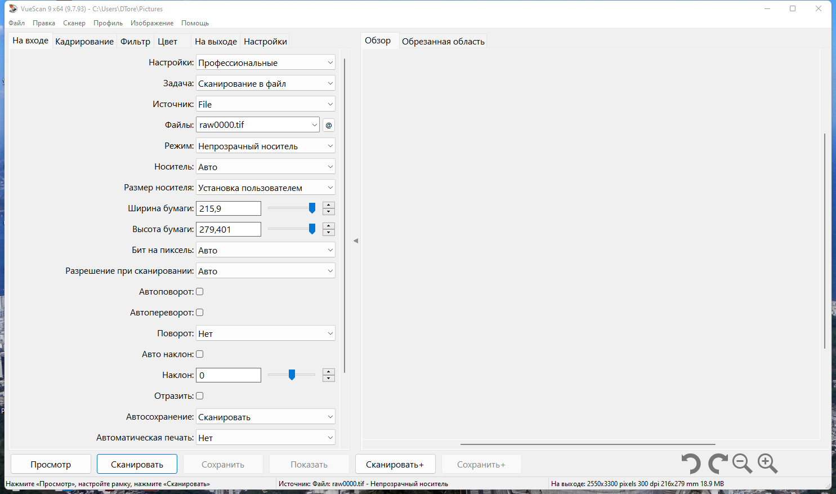Viewport: 836px width, 494px height.
Task: Open the Источник dropdown showing File
Action: pyautogui.click(x=266, y=104)
